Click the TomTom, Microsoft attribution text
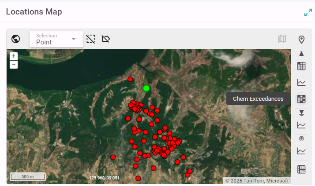 click(x=257, y=181)
